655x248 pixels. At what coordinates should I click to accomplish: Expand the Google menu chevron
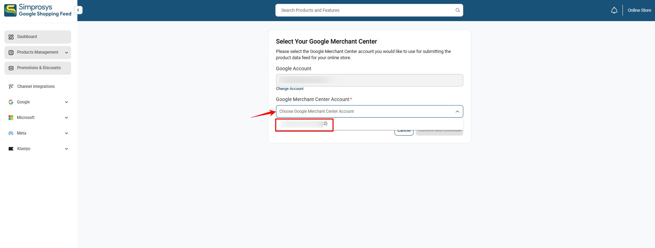point(66,102)
